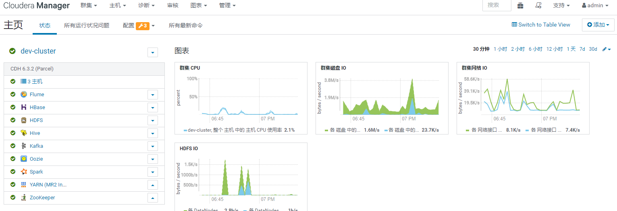Open dev-cluster actions dropdown
Screen dimensions: 617x211
point(153,52)
